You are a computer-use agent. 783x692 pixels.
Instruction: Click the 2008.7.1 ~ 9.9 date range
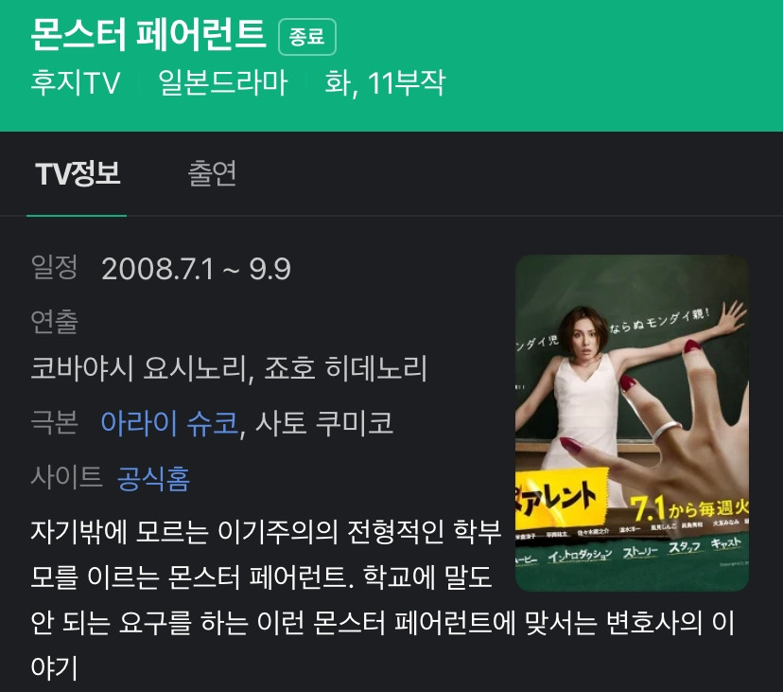[196, 269]
